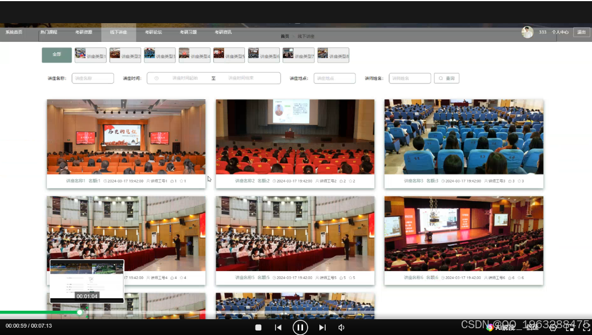Click the star icon of 讲座名称1
The width and height of the screenshot is (592, 335).
coord(181,181)
